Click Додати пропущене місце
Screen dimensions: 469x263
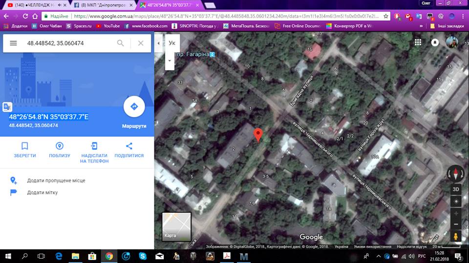56,181
